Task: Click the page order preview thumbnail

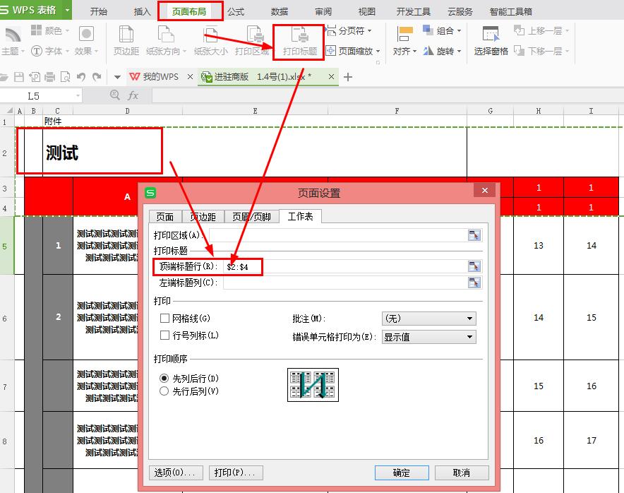Action: point(313,384)
